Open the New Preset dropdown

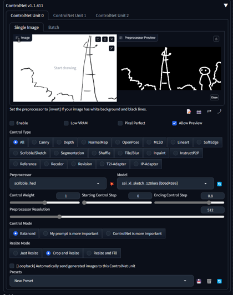102,281
